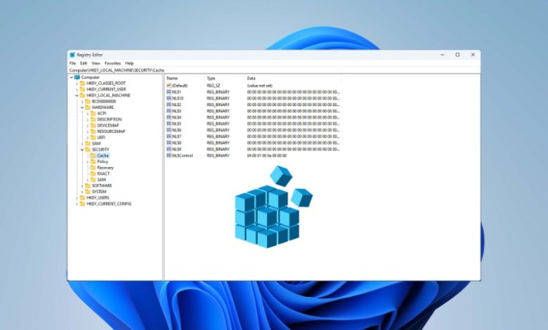Select the SECURITY key label
548x330 pixels.
tap(100, 150)
